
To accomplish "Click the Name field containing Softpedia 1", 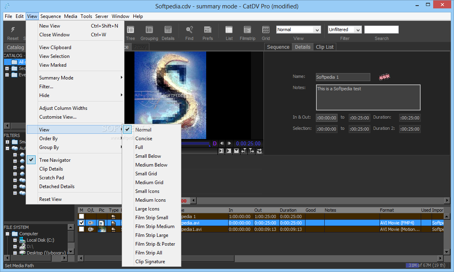I will click(x=343, y=77).
